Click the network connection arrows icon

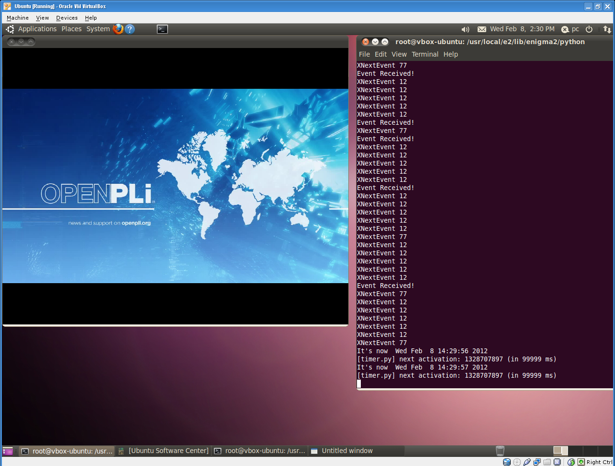pyautogui.click(x=607, y=29)
